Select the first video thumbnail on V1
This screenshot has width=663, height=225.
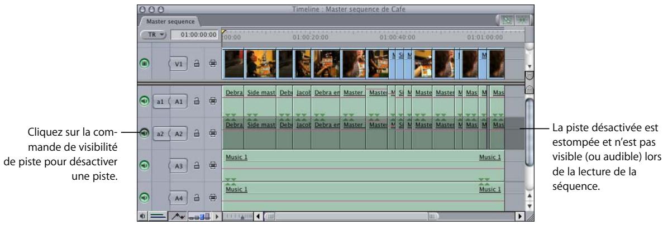point(234,64)
